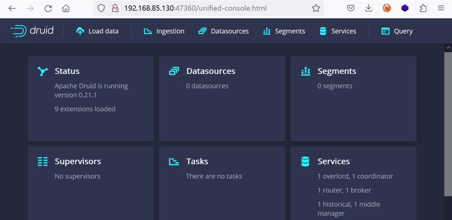
Task: Click the Datasources stacked icon in navbar
Action: point(202,31)
